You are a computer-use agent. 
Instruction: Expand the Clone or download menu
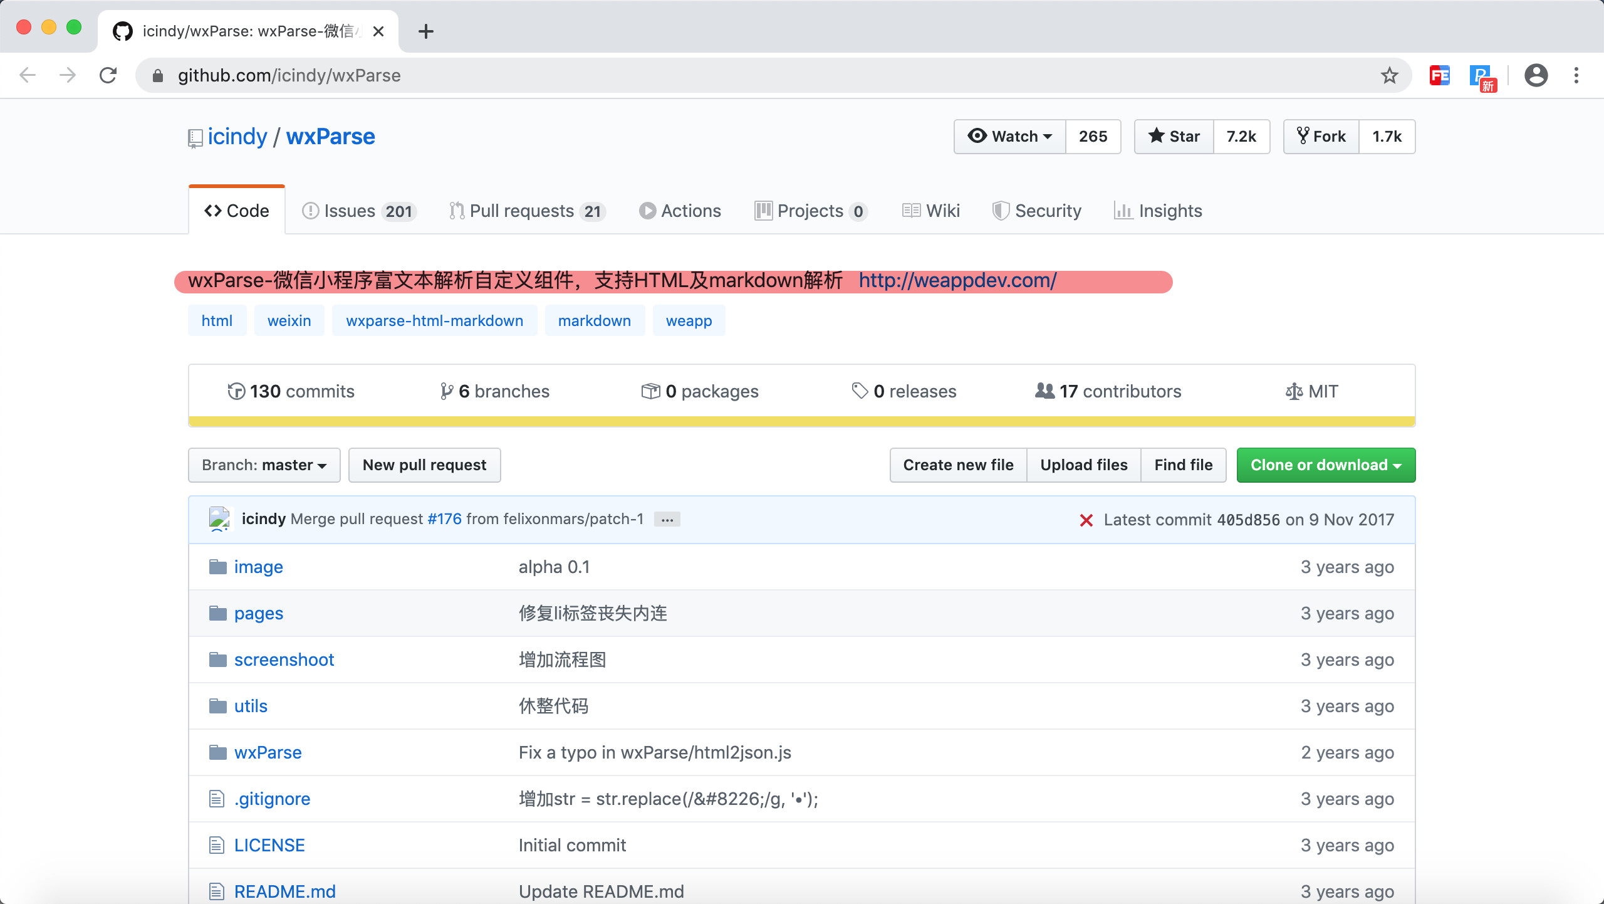click(1325, 465)
